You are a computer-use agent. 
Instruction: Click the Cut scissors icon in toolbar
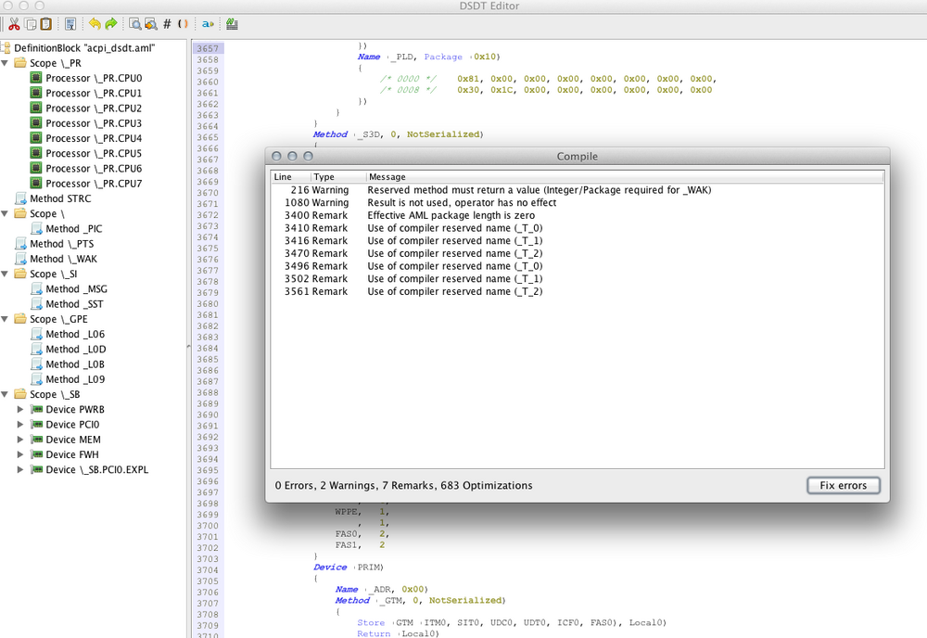[x=14, y=24]
